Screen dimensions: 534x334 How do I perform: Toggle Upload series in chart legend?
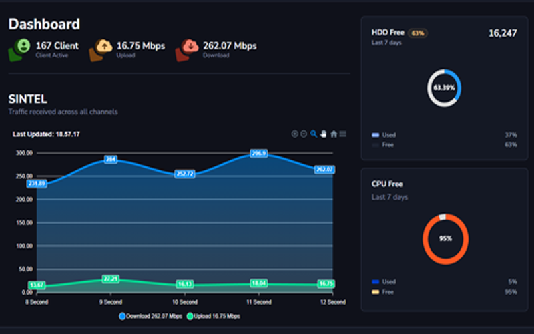[213, 316]
